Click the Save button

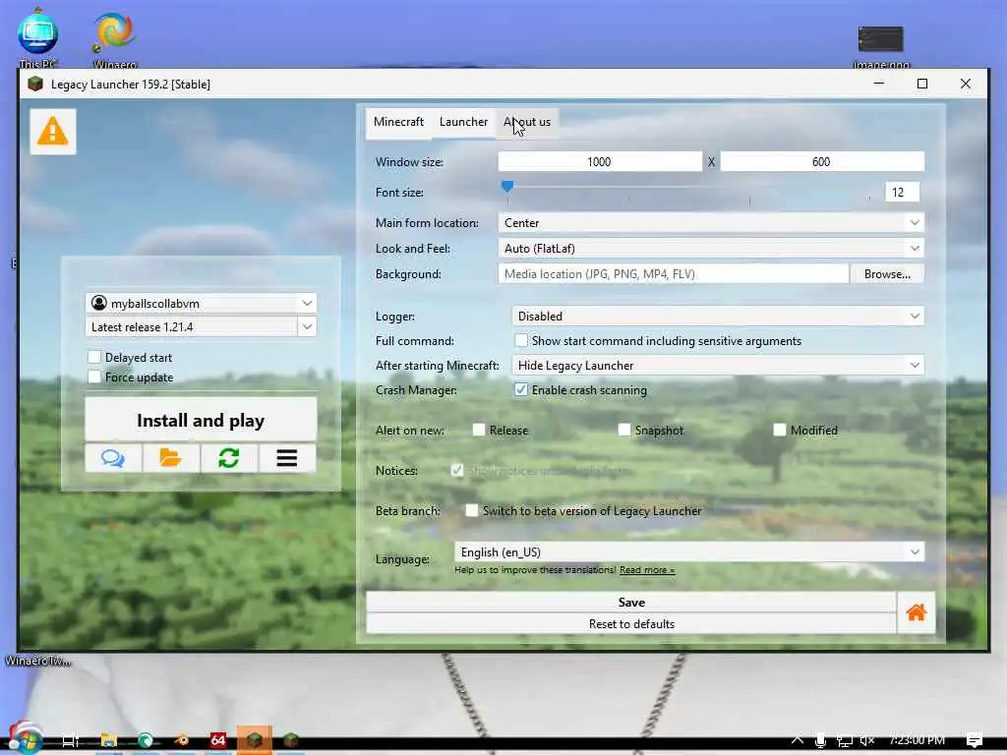click(x=631, y=603)
